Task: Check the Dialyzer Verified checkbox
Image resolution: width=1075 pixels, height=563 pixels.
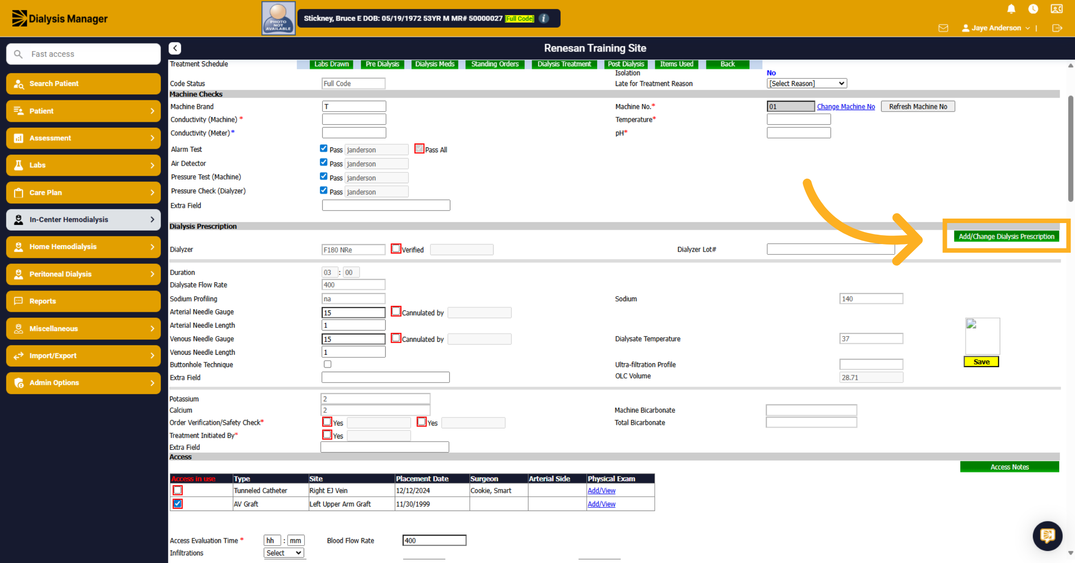Action: 396,249
